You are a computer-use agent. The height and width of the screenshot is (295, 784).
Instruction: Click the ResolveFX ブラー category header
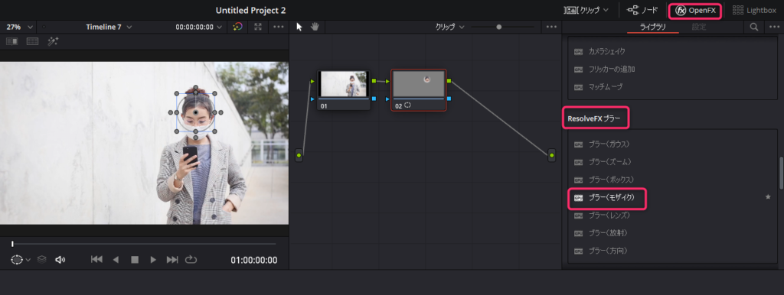(594, 119)
